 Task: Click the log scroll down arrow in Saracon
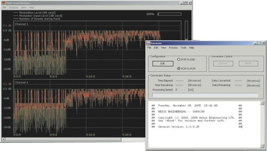pos(262,146)
